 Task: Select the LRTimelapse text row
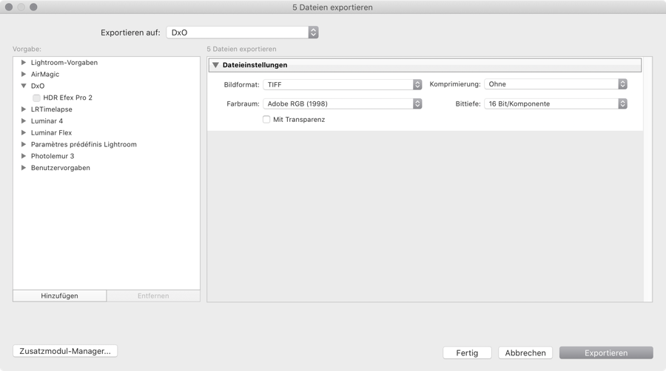tap(51, 109)
